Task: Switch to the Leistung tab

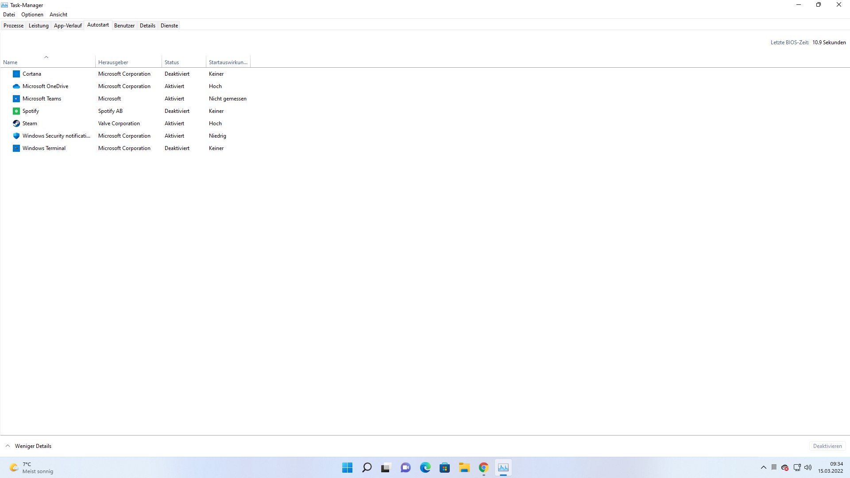Action: click(x=39, y=26)
